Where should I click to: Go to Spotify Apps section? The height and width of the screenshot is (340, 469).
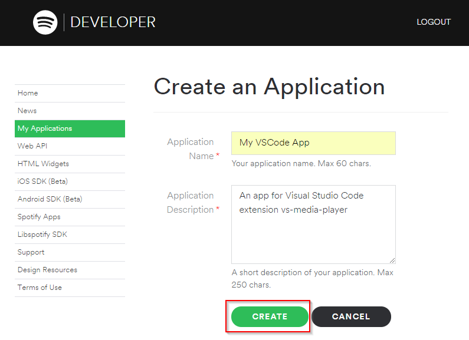click(x=70, y=217)
